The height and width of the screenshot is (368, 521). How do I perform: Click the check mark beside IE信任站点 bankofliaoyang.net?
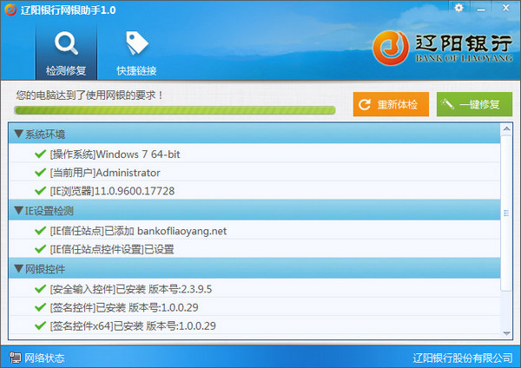click(x=40, y=231)
